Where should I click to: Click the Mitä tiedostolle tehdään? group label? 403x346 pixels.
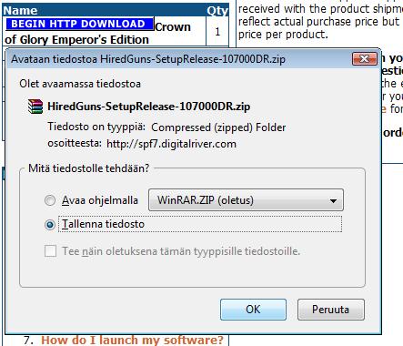(88, 168)
